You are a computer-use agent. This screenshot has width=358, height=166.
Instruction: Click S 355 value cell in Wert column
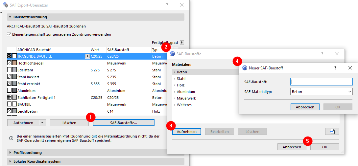(95, 84)
